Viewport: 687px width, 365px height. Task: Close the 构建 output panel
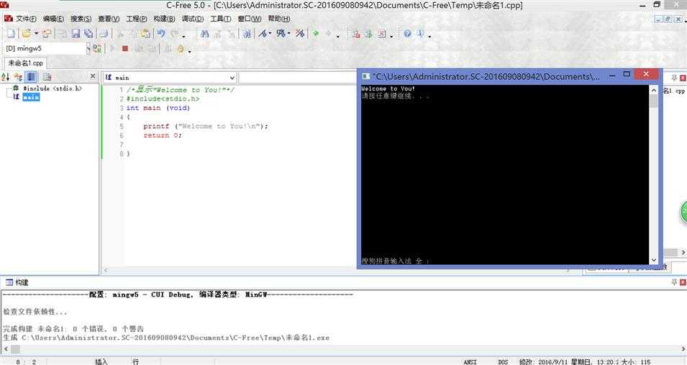coord(683,282)
